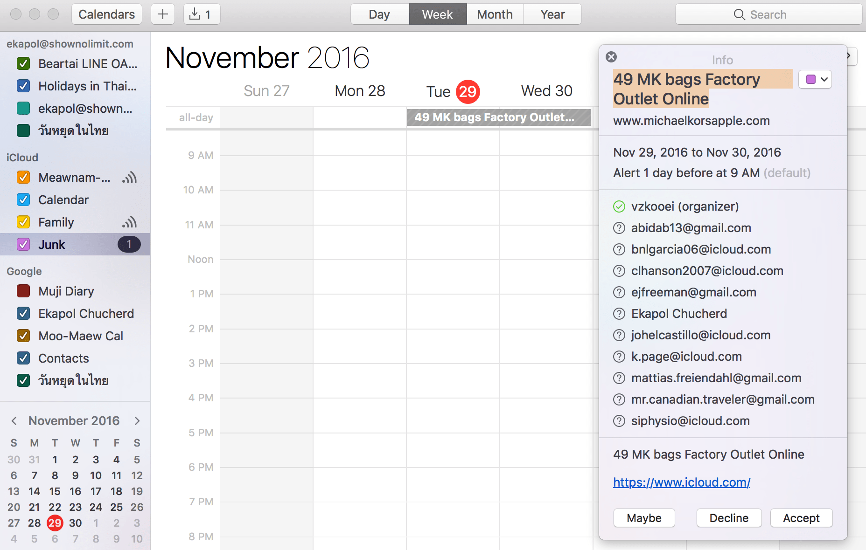This screenshot has height=550, width=866.
Task: Select invitee clhanson2007@icloud.com
Action: tap(707, 271)
